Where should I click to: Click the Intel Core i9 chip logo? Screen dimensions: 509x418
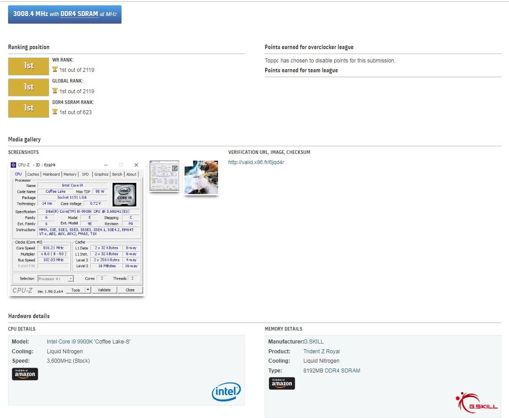[x=124, y=195]
